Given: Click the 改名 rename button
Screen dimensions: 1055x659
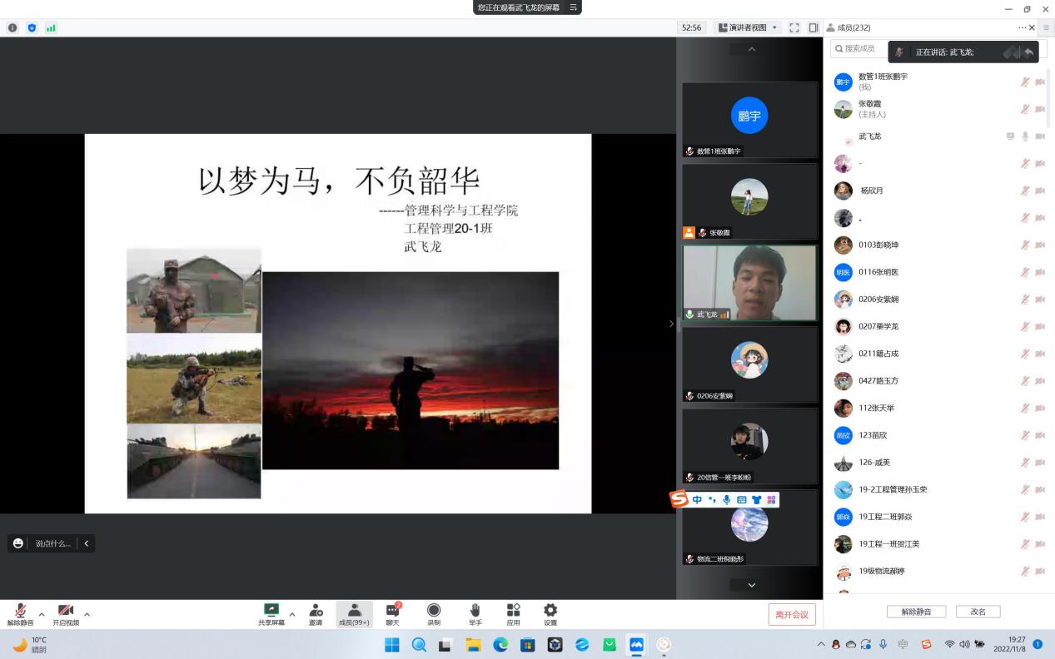Looking at the screenshot, I should [x=978, y=612].
